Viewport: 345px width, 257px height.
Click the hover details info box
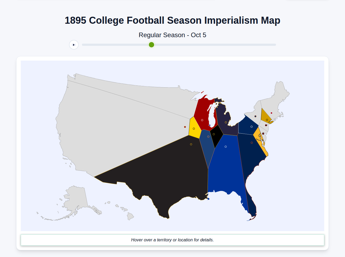click(x=172, y=240)
